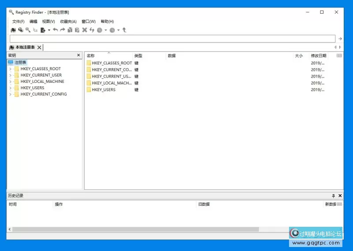The height and width of the screenshot is (251, 353).
Task: Open column chooser icon in values list
Action: [339, 55]
